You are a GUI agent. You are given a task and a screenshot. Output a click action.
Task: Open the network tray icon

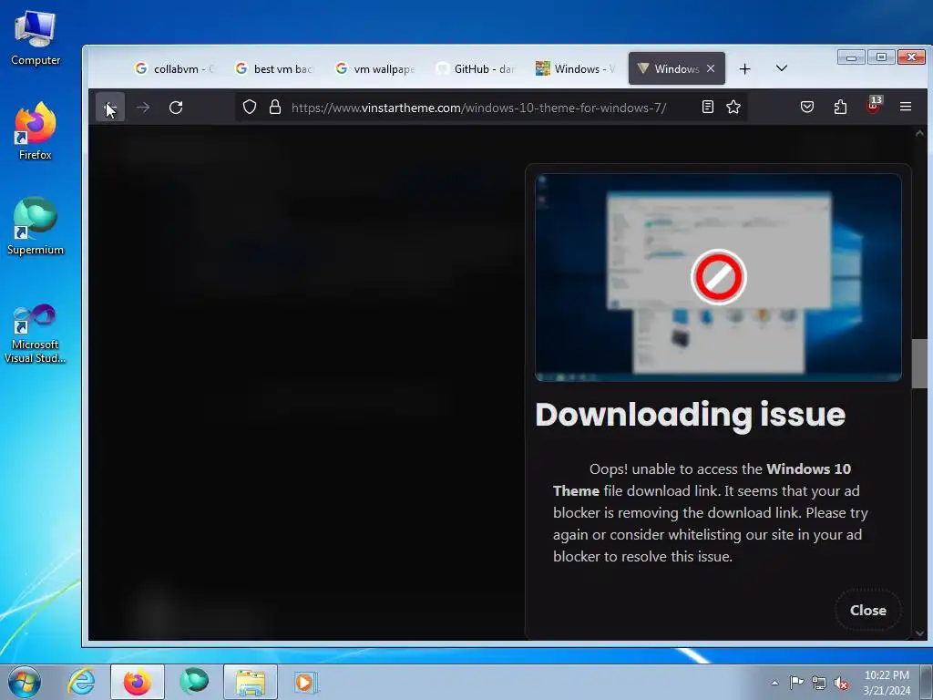(x=819, y=683)
